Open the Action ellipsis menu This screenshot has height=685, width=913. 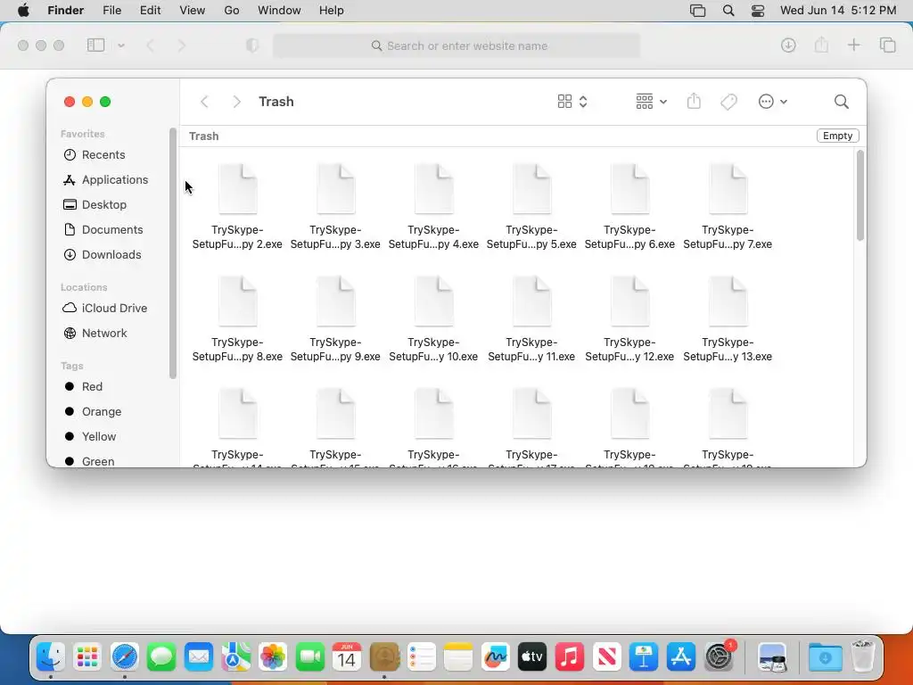[x=773, y=102]
